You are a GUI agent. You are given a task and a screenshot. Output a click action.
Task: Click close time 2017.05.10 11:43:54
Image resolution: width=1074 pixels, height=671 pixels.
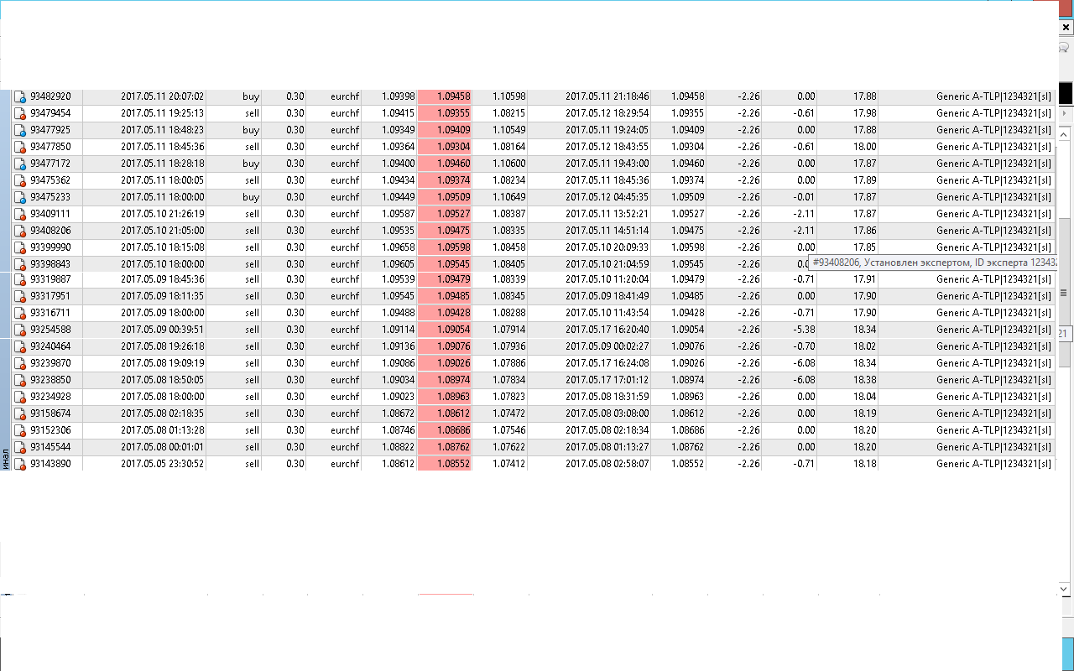click(607, 313)
